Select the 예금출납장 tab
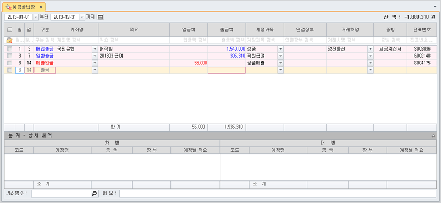Screen dimensions: 441x203 tap(23, 7)
